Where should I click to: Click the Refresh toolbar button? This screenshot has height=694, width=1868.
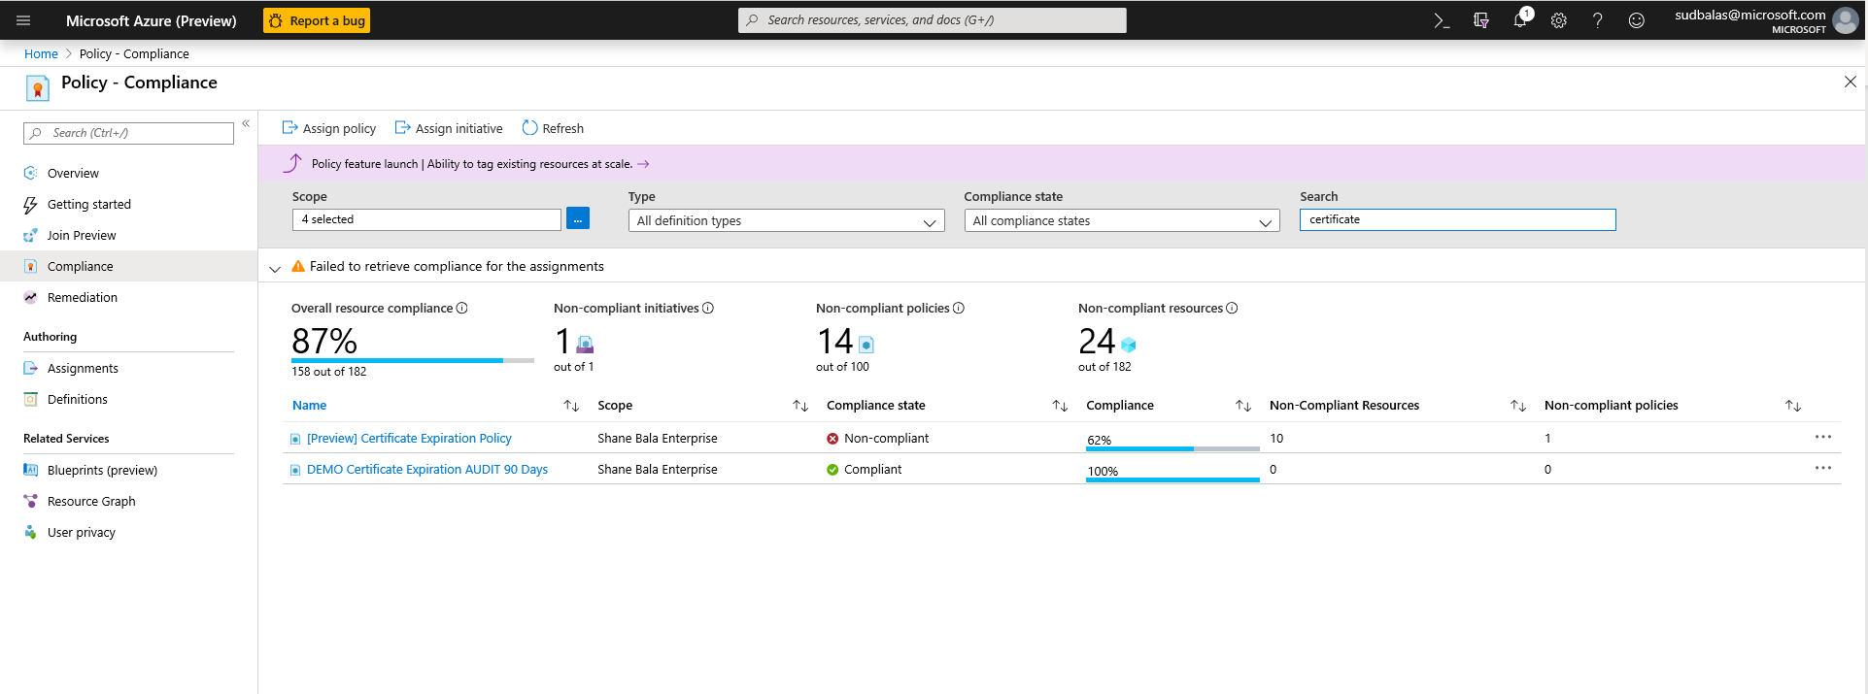tap(553, 128)
